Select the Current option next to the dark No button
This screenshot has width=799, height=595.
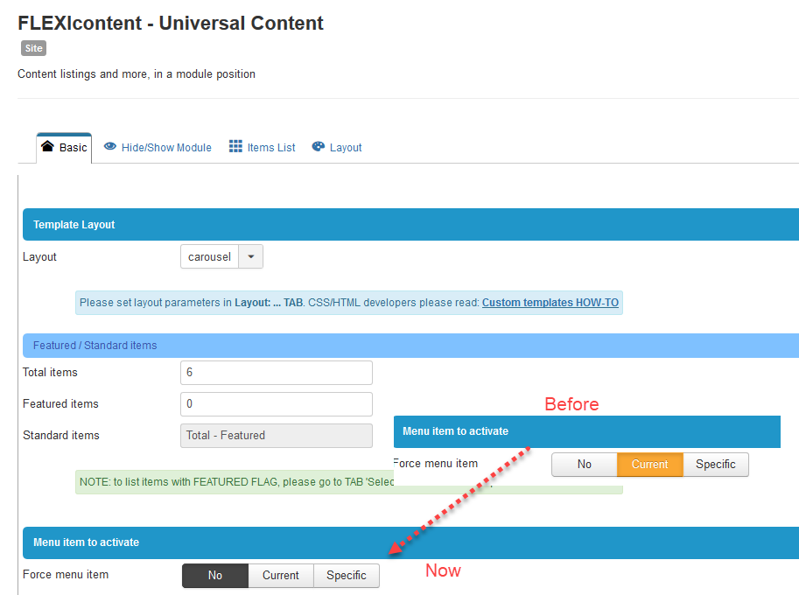[x=281, y=576]
